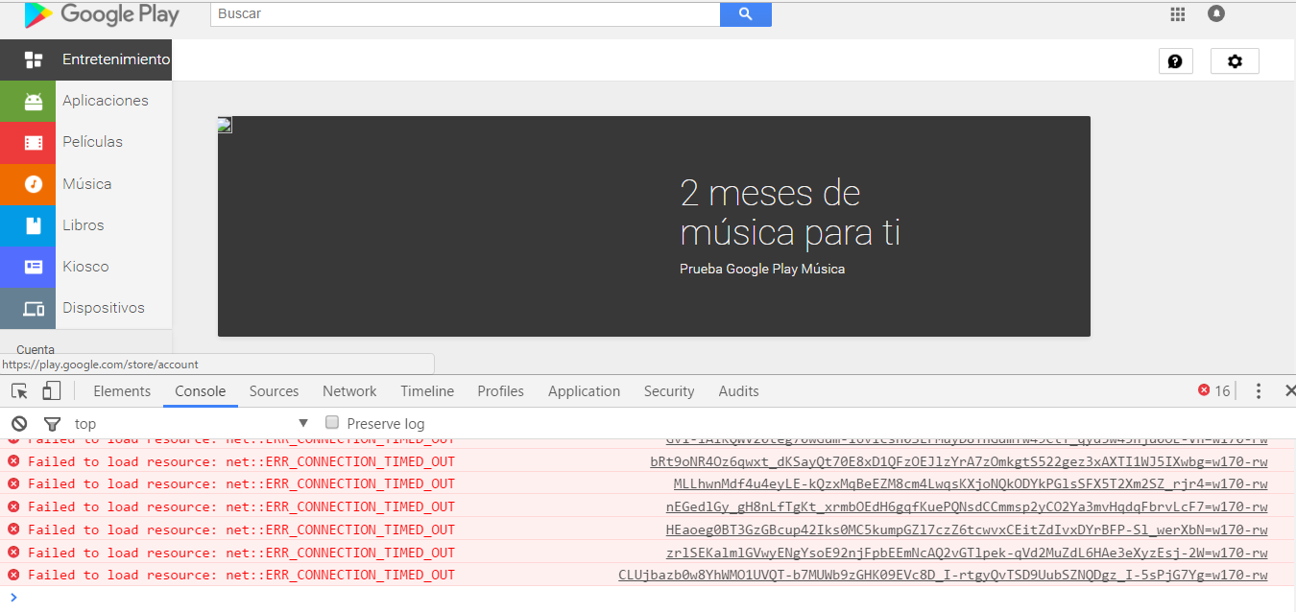Switch to the Network tab
Image resolution: width=1296 pixels, height=612 pixels.
pyautogui.click(x=349, y=391)
